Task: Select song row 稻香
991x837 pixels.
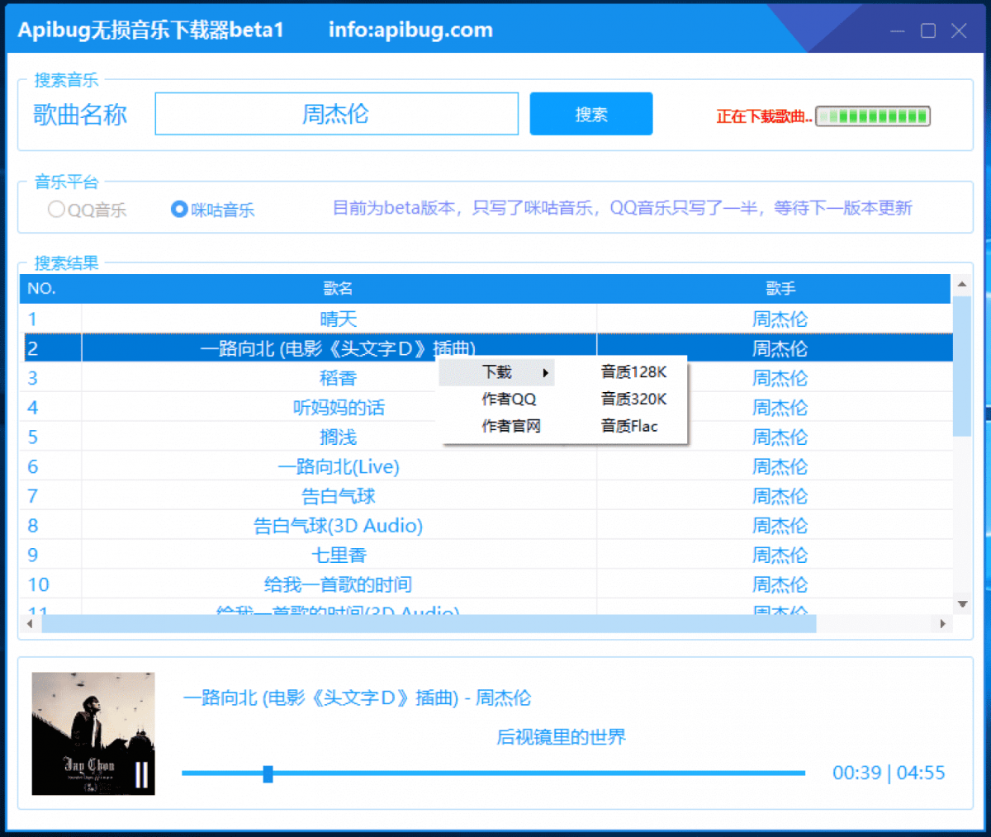Action: coord(486,378)
